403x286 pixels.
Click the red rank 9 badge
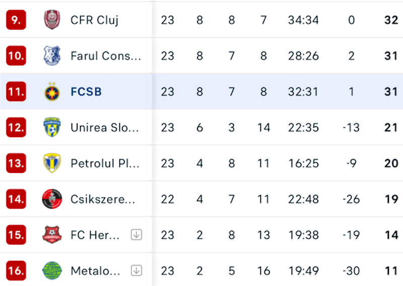tap(16, 20)
